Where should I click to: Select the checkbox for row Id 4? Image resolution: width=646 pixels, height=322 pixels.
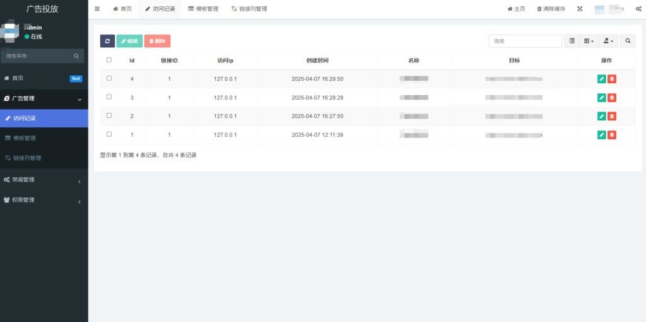click(109, 78)
